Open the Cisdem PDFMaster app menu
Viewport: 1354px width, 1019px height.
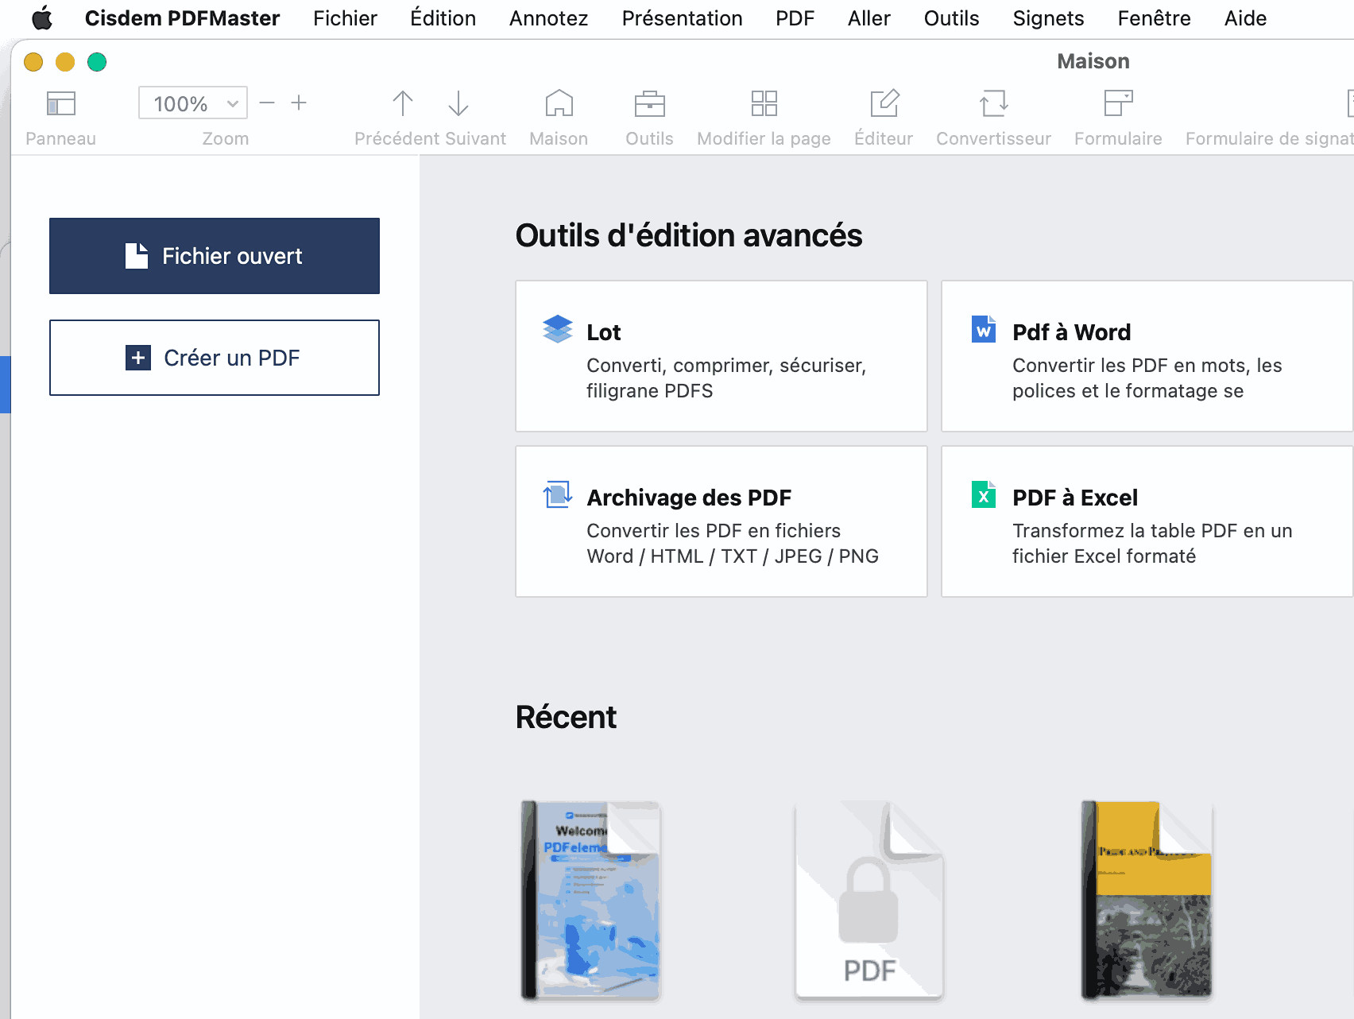click(182, 17)
